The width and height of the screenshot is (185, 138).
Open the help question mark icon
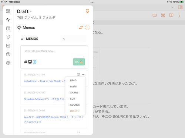pyautogui.click(x=8, y=54)
